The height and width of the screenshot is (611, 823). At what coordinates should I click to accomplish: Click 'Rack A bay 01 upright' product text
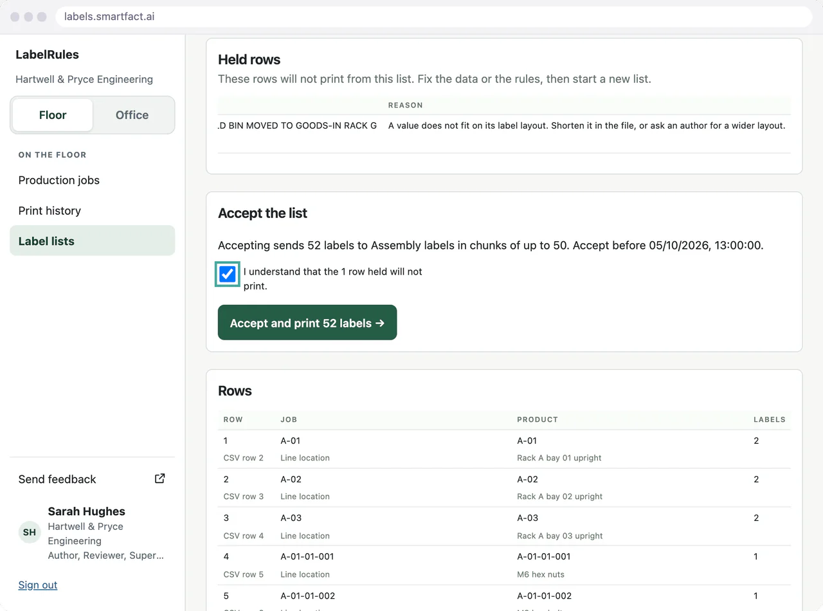[x=559, y=458]
